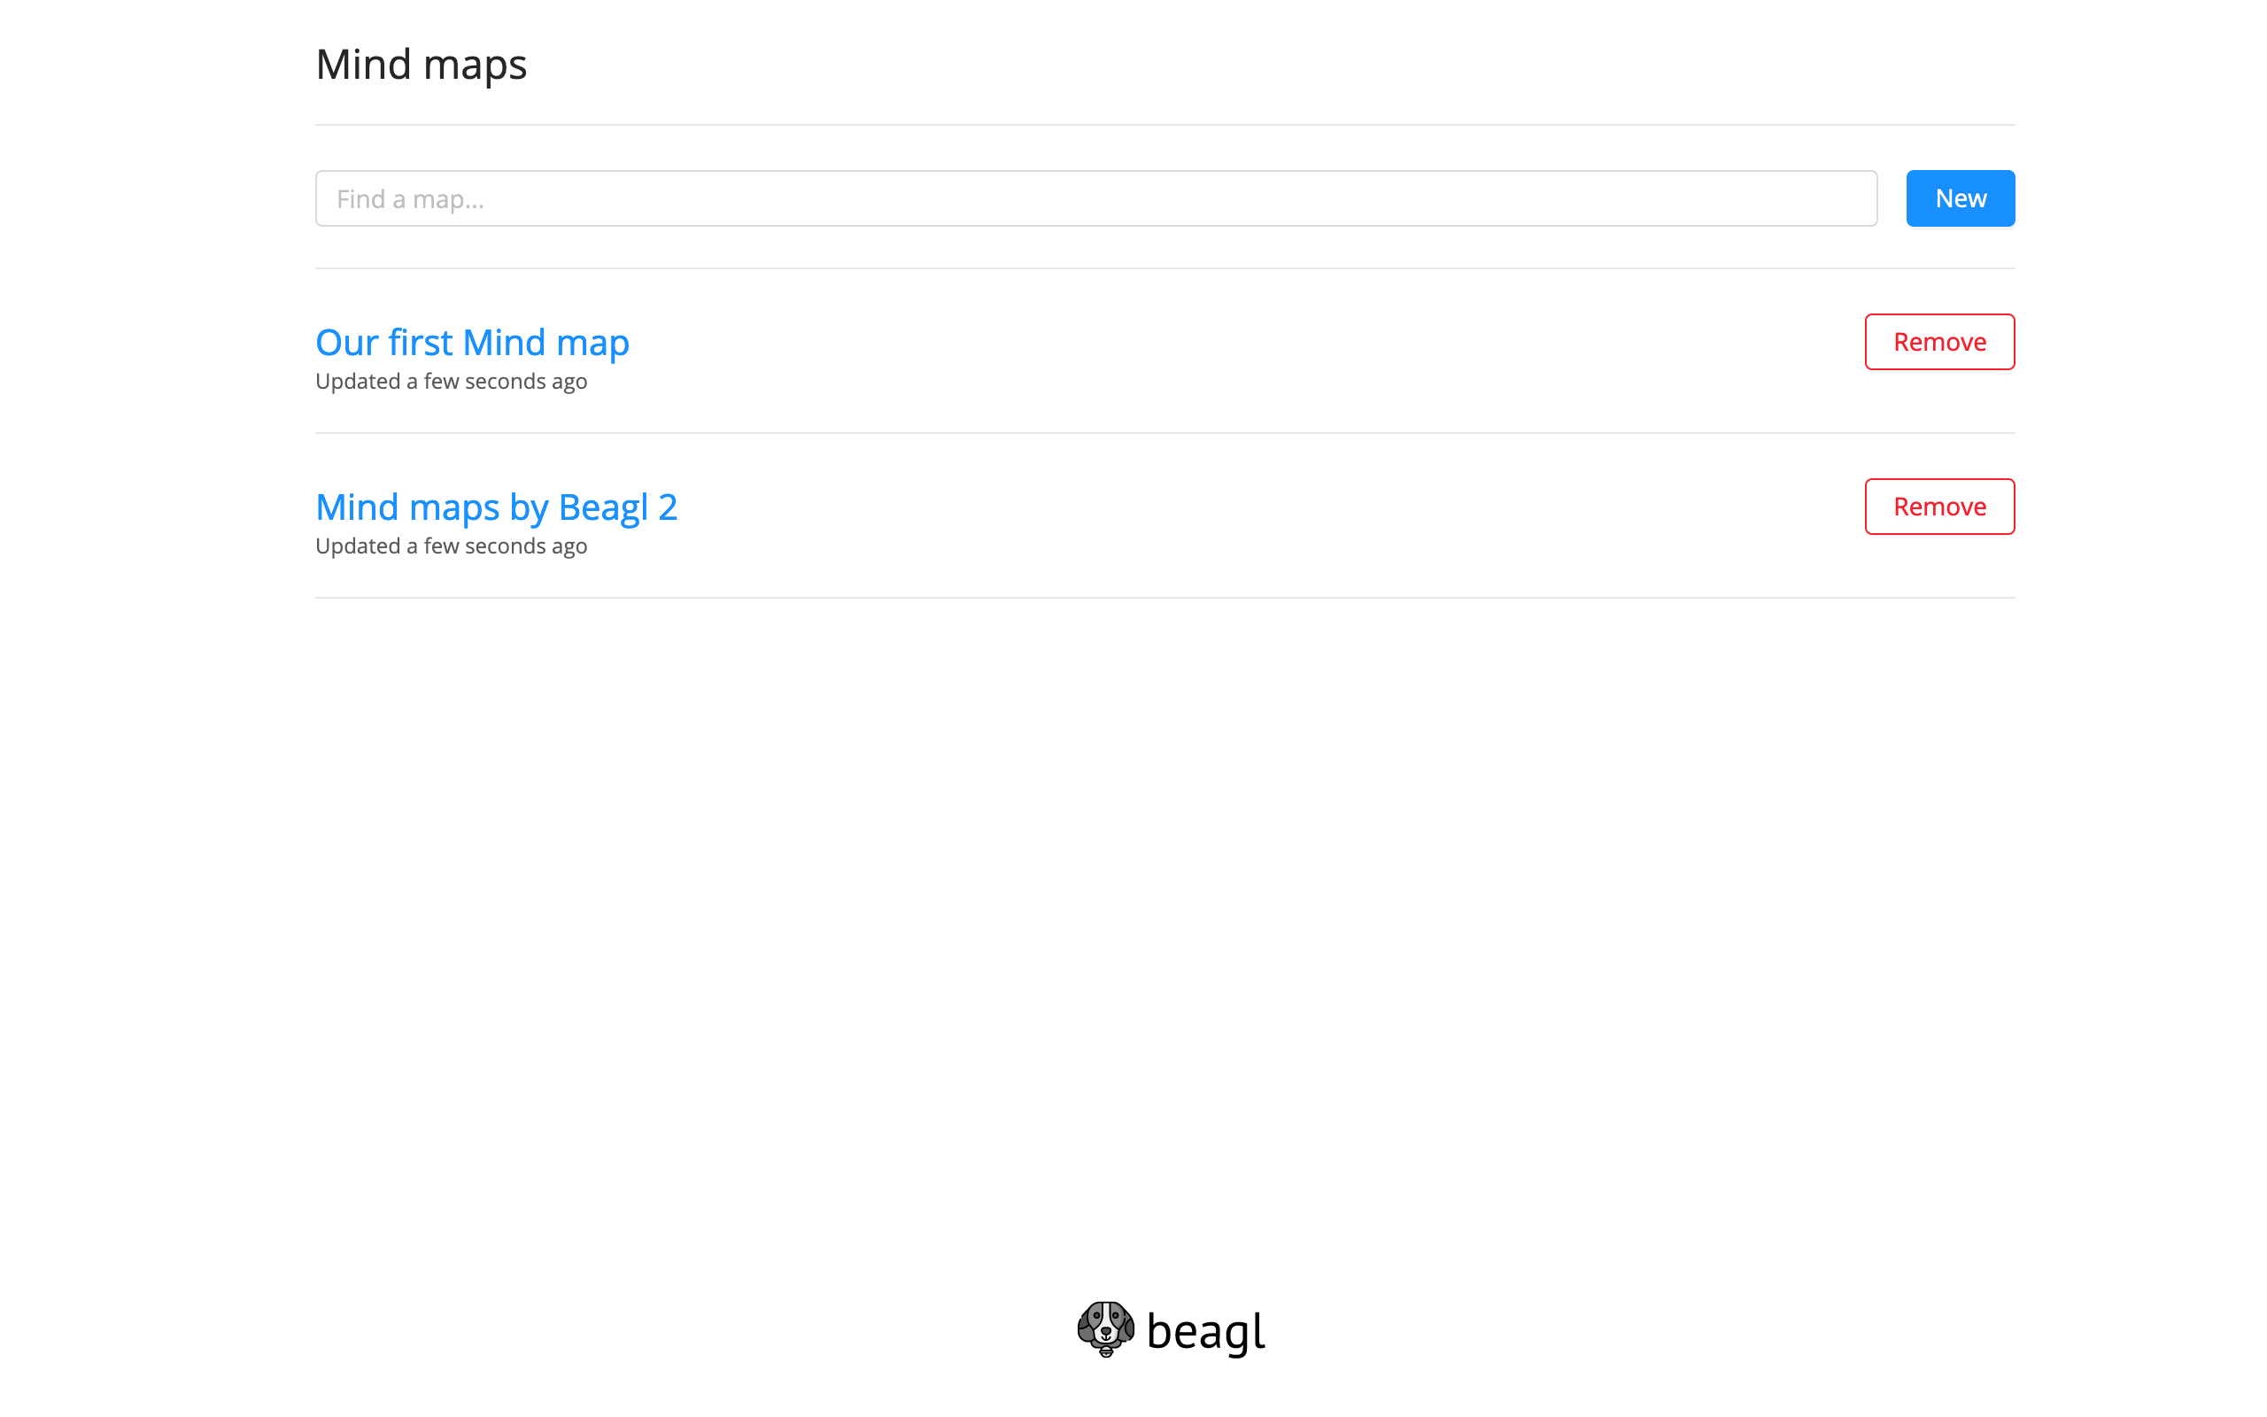Remove the Mind maps by Beagl 2 entry

1940,507
